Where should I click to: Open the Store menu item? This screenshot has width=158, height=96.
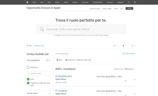tap(34, 2)
